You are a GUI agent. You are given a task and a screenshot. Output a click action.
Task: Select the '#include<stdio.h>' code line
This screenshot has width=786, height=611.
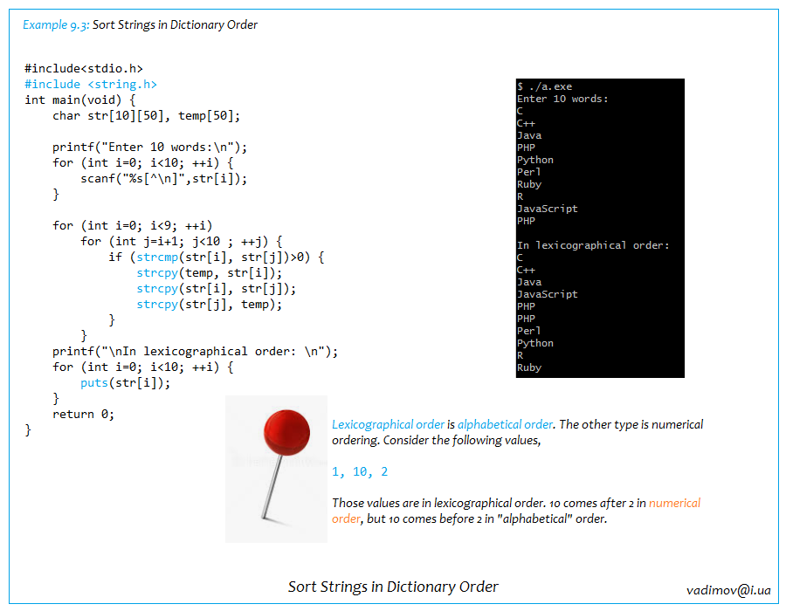(x=84, y=69)
